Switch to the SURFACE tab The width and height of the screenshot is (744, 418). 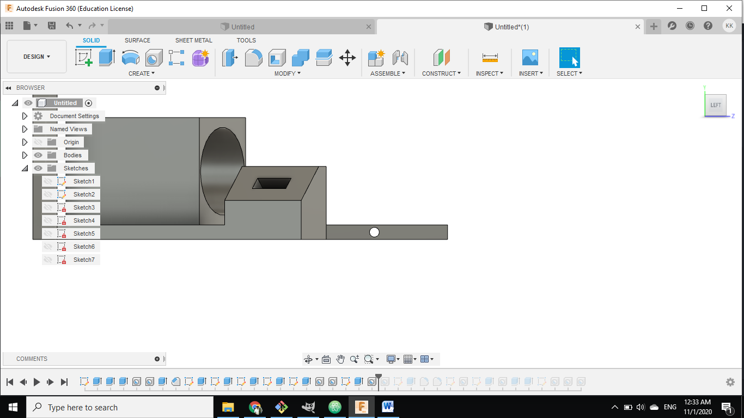click(137, 40)
